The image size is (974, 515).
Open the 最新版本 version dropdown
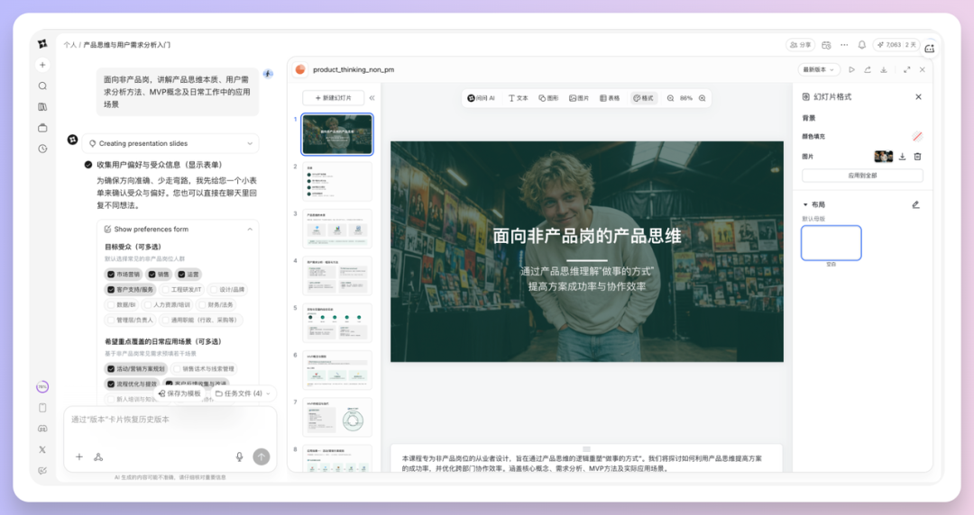pos(819,69)
